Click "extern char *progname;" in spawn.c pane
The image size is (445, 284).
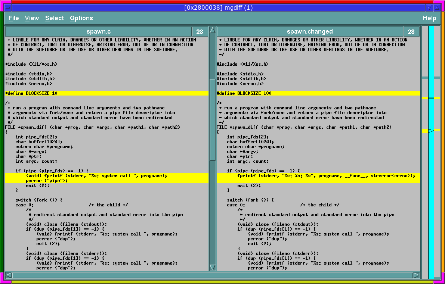click(x=44, y=147)
